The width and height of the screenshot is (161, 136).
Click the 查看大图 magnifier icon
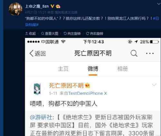point(43,33)
